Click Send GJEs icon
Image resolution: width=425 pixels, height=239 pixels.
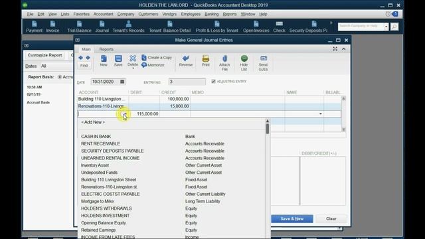(263, 63)
